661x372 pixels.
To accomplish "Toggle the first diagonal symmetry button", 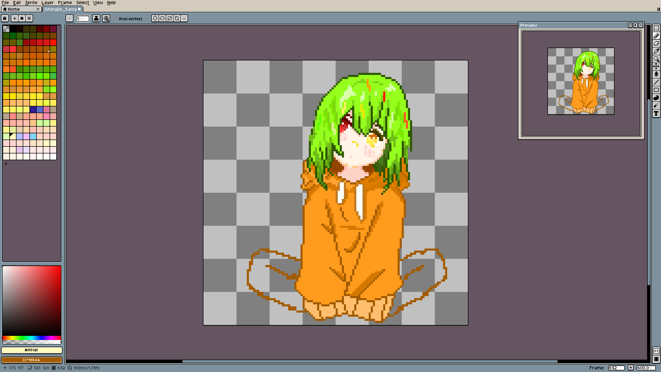I will pos(169,18).
